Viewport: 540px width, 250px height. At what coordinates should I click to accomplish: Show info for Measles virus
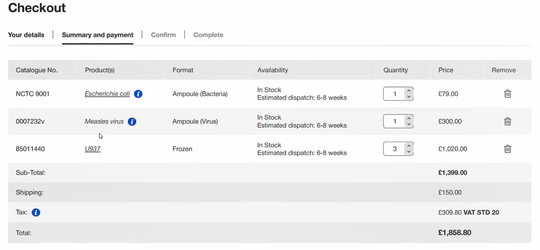[x=132, y=122]
